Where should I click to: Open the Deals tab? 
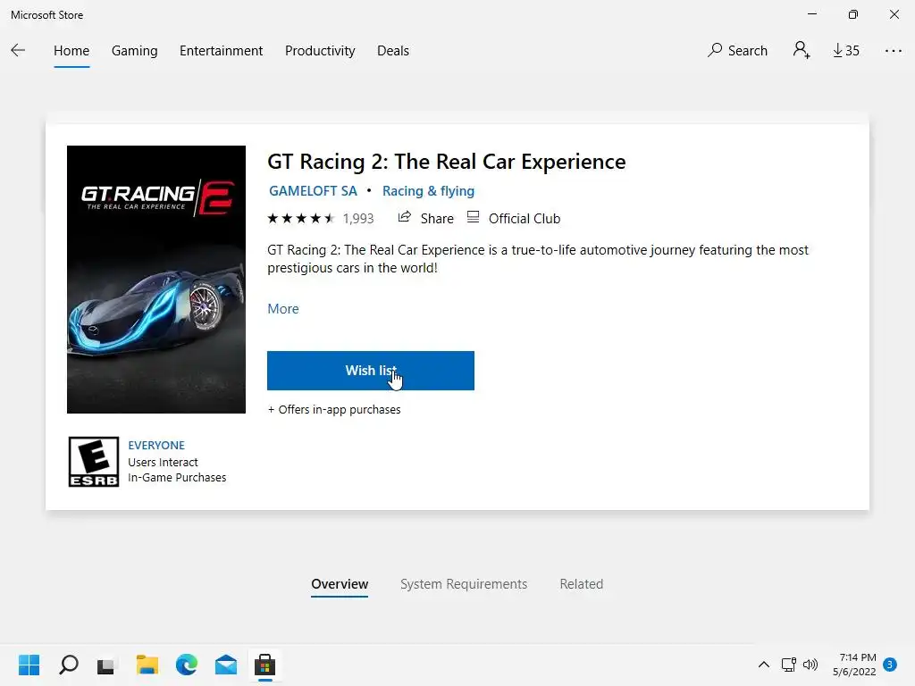click(x=393, y=51)
